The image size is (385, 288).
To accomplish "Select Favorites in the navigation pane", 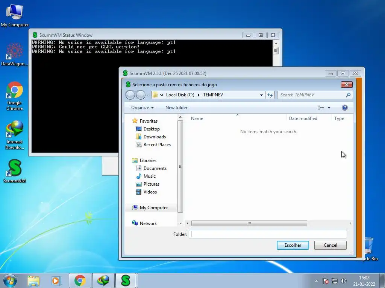I will coord(149,121).
